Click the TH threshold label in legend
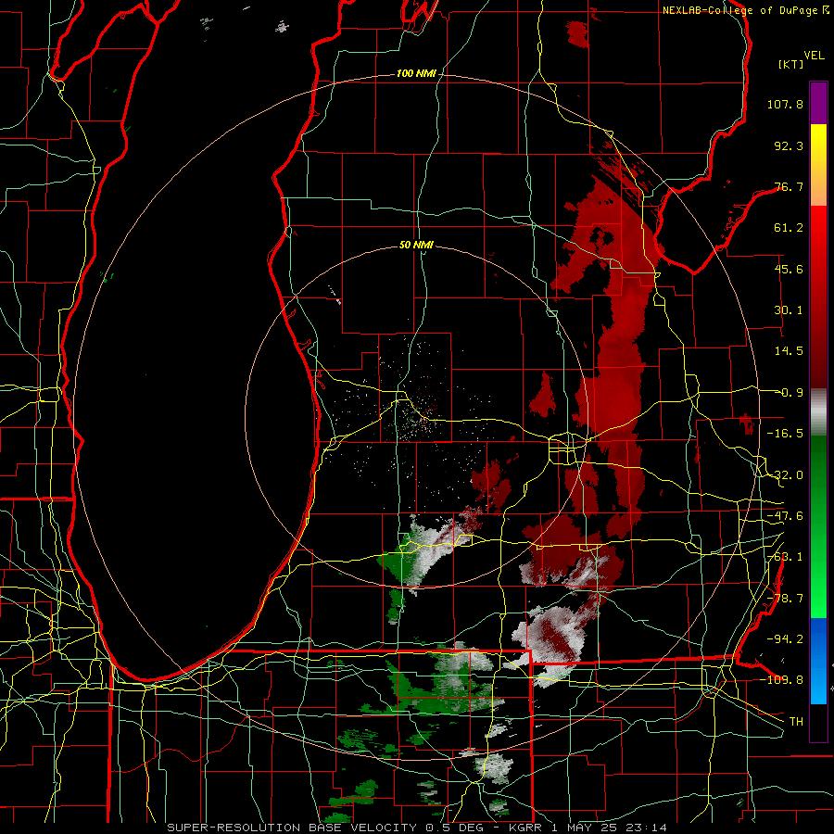 pos(796,721)
